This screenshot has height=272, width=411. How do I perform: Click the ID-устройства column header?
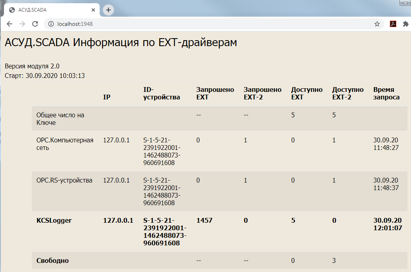[161, 93]
